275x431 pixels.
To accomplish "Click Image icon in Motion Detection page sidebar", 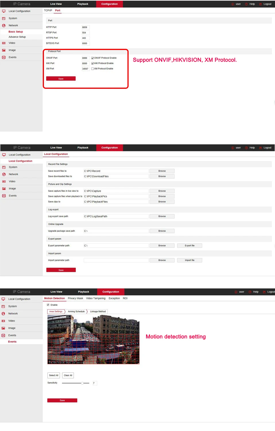I will click(3, 328).
